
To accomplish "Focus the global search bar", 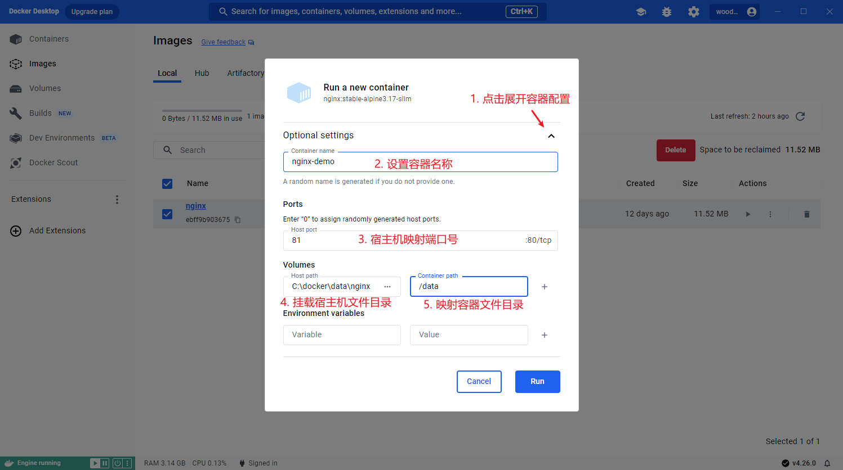I will pyautogui.click(x=377, y=11).
